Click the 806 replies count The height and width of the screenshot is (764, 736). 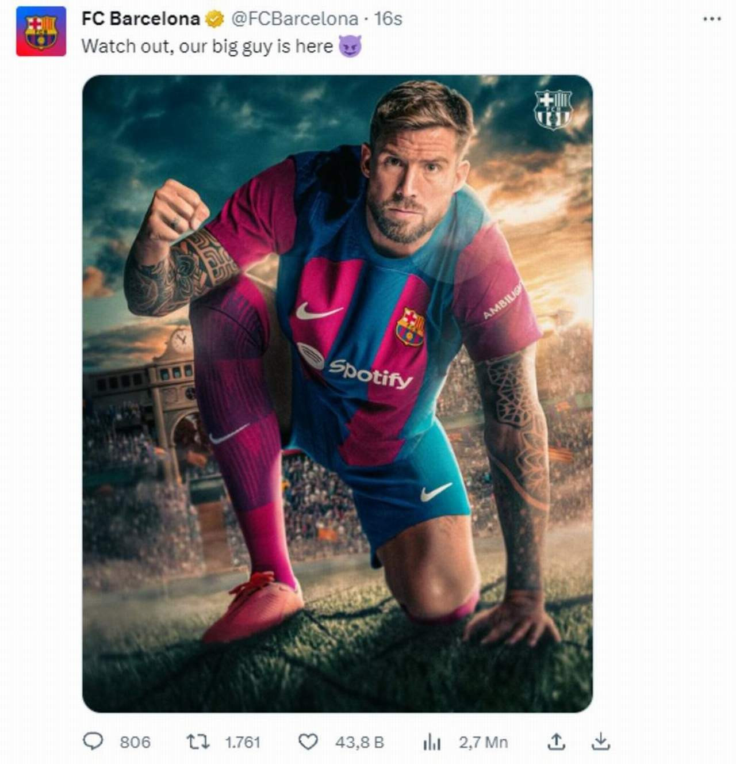pyautogui.click(x=135, y=742)
